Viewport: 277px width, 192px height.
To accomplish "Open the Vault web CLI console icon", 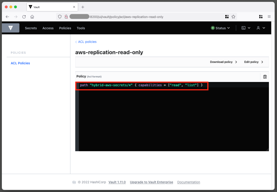I will click(x=243, y=28).
